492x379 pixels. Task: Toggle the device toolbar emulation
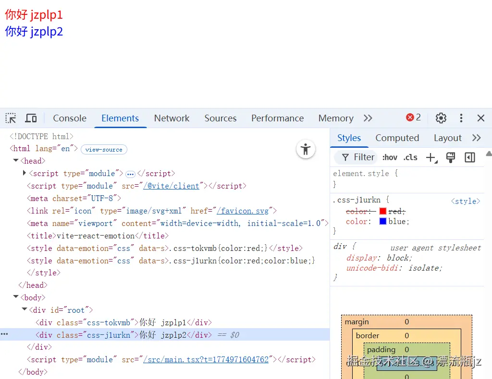tap(30, 118)
